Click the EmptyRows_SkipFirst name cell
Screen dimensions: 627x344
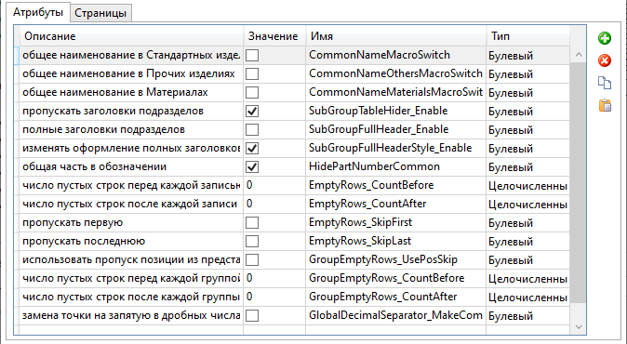[396, 222]
